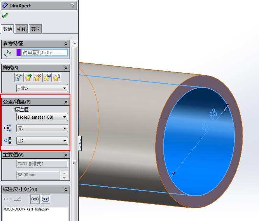The height and width of the screenshot is (221, 259).
Task: Click the tolerance type icon beside 无
Action: pos(7,128)
